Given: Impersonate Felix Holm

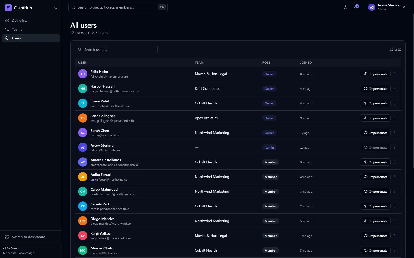Looking at the screenshot, I should click(375, 74).
